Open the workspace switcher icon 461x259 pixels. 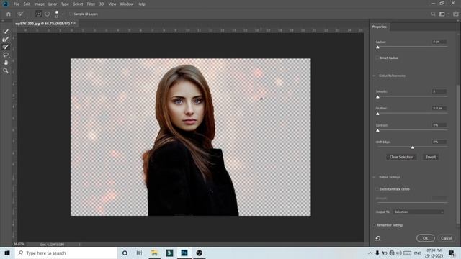point(442,14)
